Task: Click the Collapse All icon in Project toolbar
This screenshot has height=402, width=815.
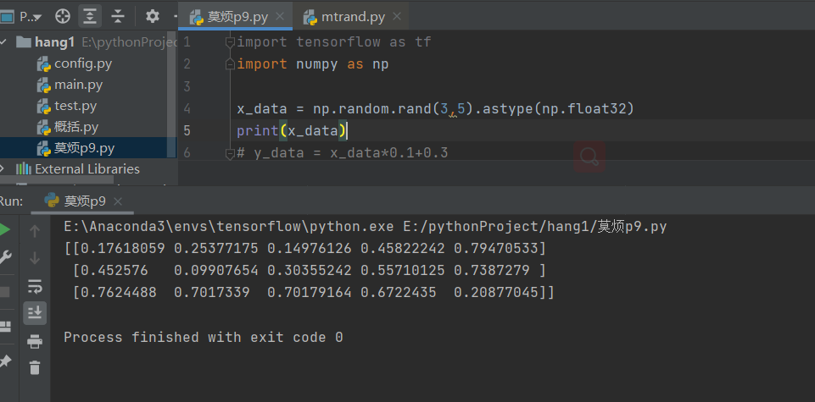Action: pyautogui.click(x=118, y=16)
